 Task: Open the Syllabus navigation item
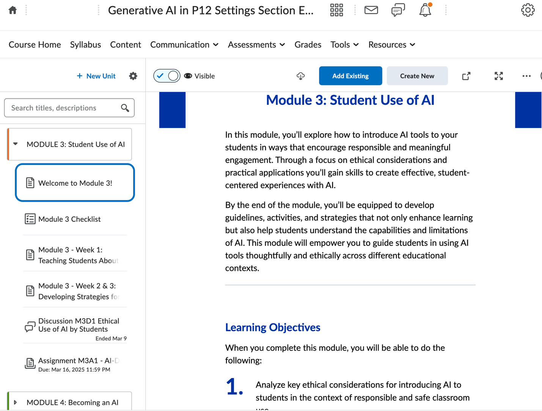[x=85, y=44]
